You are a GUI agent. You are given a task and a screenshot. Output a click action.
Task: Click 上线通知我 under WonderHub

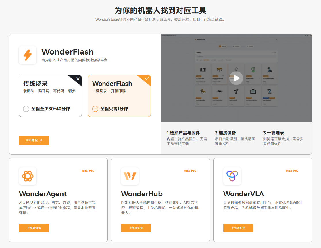[136, 228]
